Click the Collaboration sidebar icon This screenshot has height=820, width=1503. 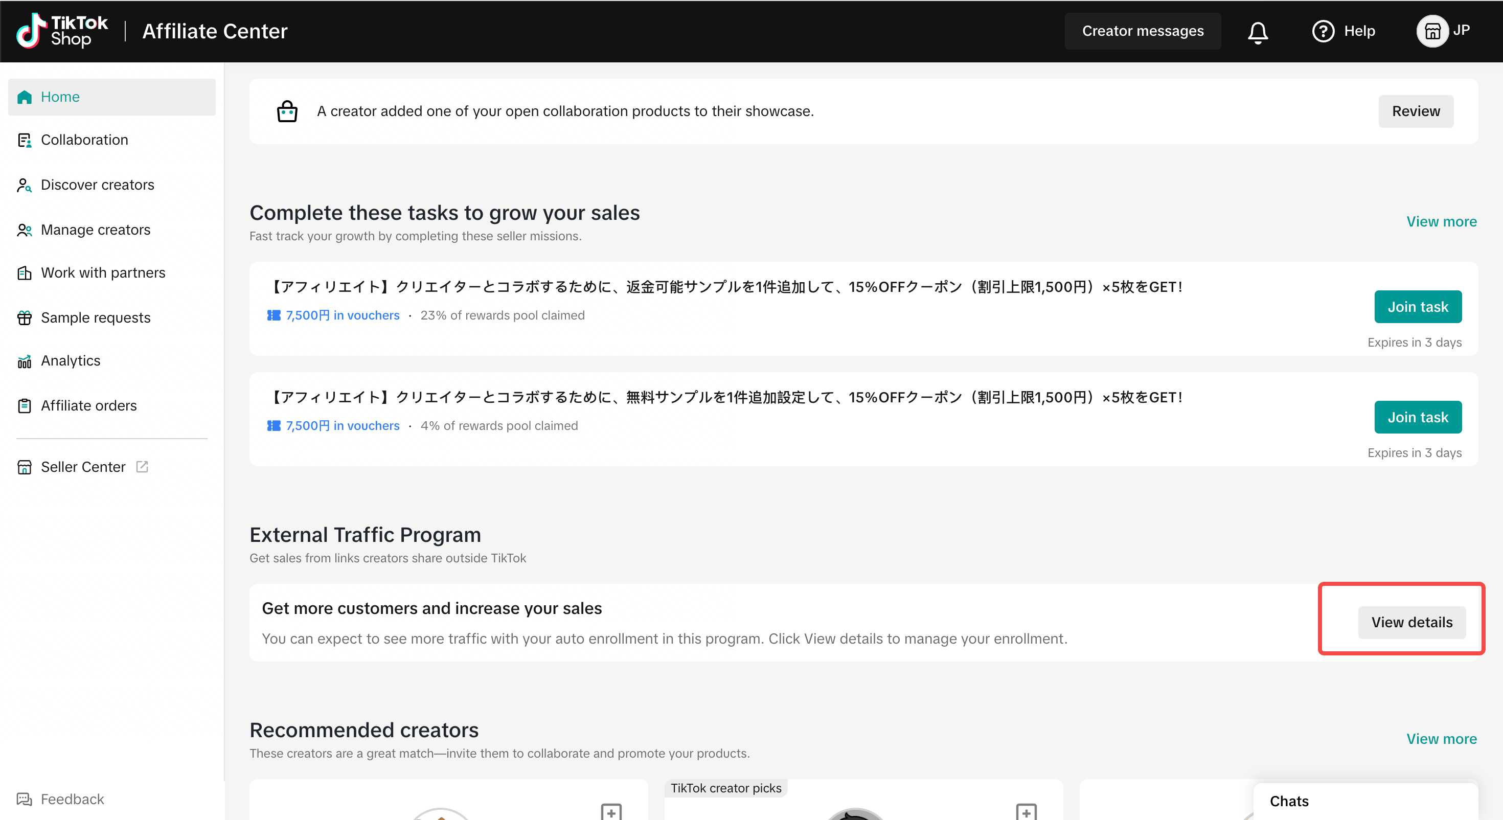(x=25, y=140)
